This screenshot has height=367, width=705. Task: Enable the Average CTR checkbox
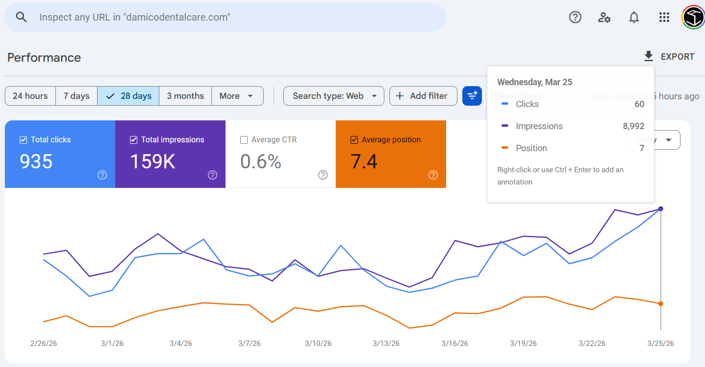point(244,140)
